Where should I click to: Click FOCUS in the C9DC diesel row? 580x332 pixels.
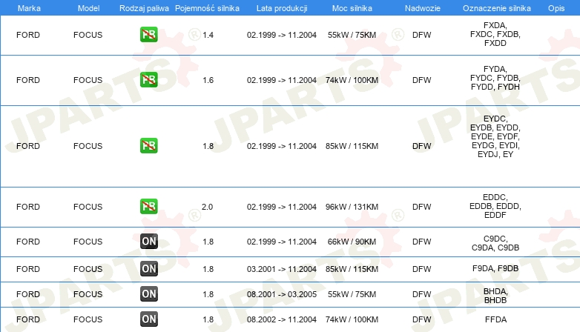88,242
